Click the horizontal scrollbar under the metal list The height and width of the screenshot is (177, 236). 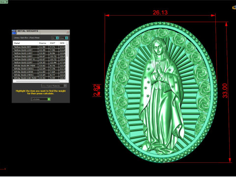point(38,81)
